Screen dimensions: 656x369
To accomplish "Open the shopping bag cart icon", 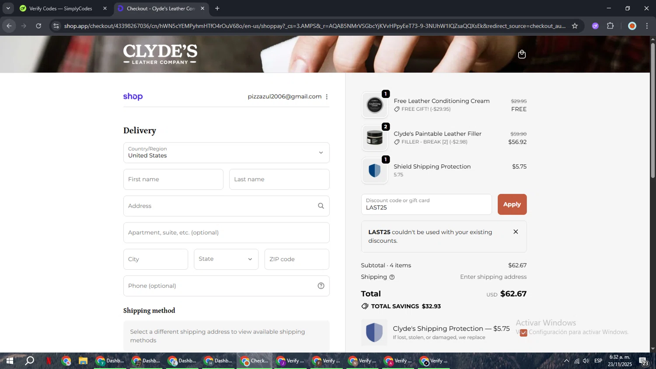I will tap(521, 54).
